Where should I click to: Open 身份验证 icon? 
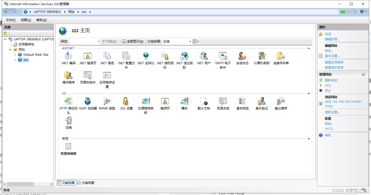262,101
